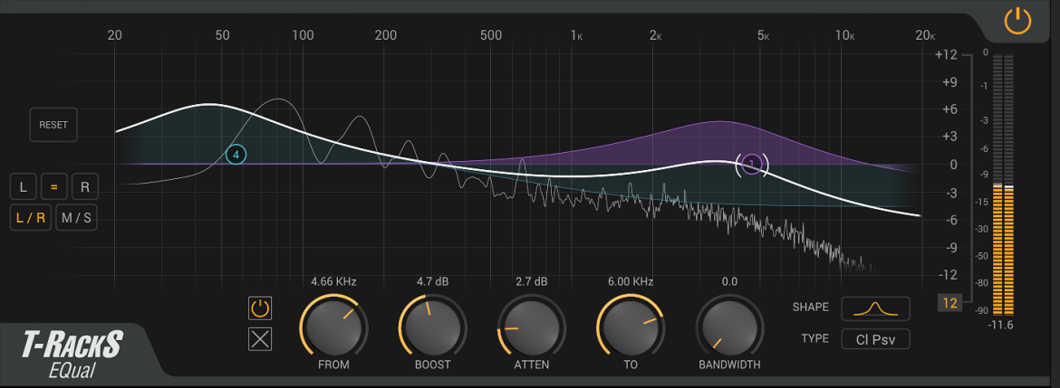Click the 5K frequency axis label
The image size is (1060, 388).
tap(763, 36)
